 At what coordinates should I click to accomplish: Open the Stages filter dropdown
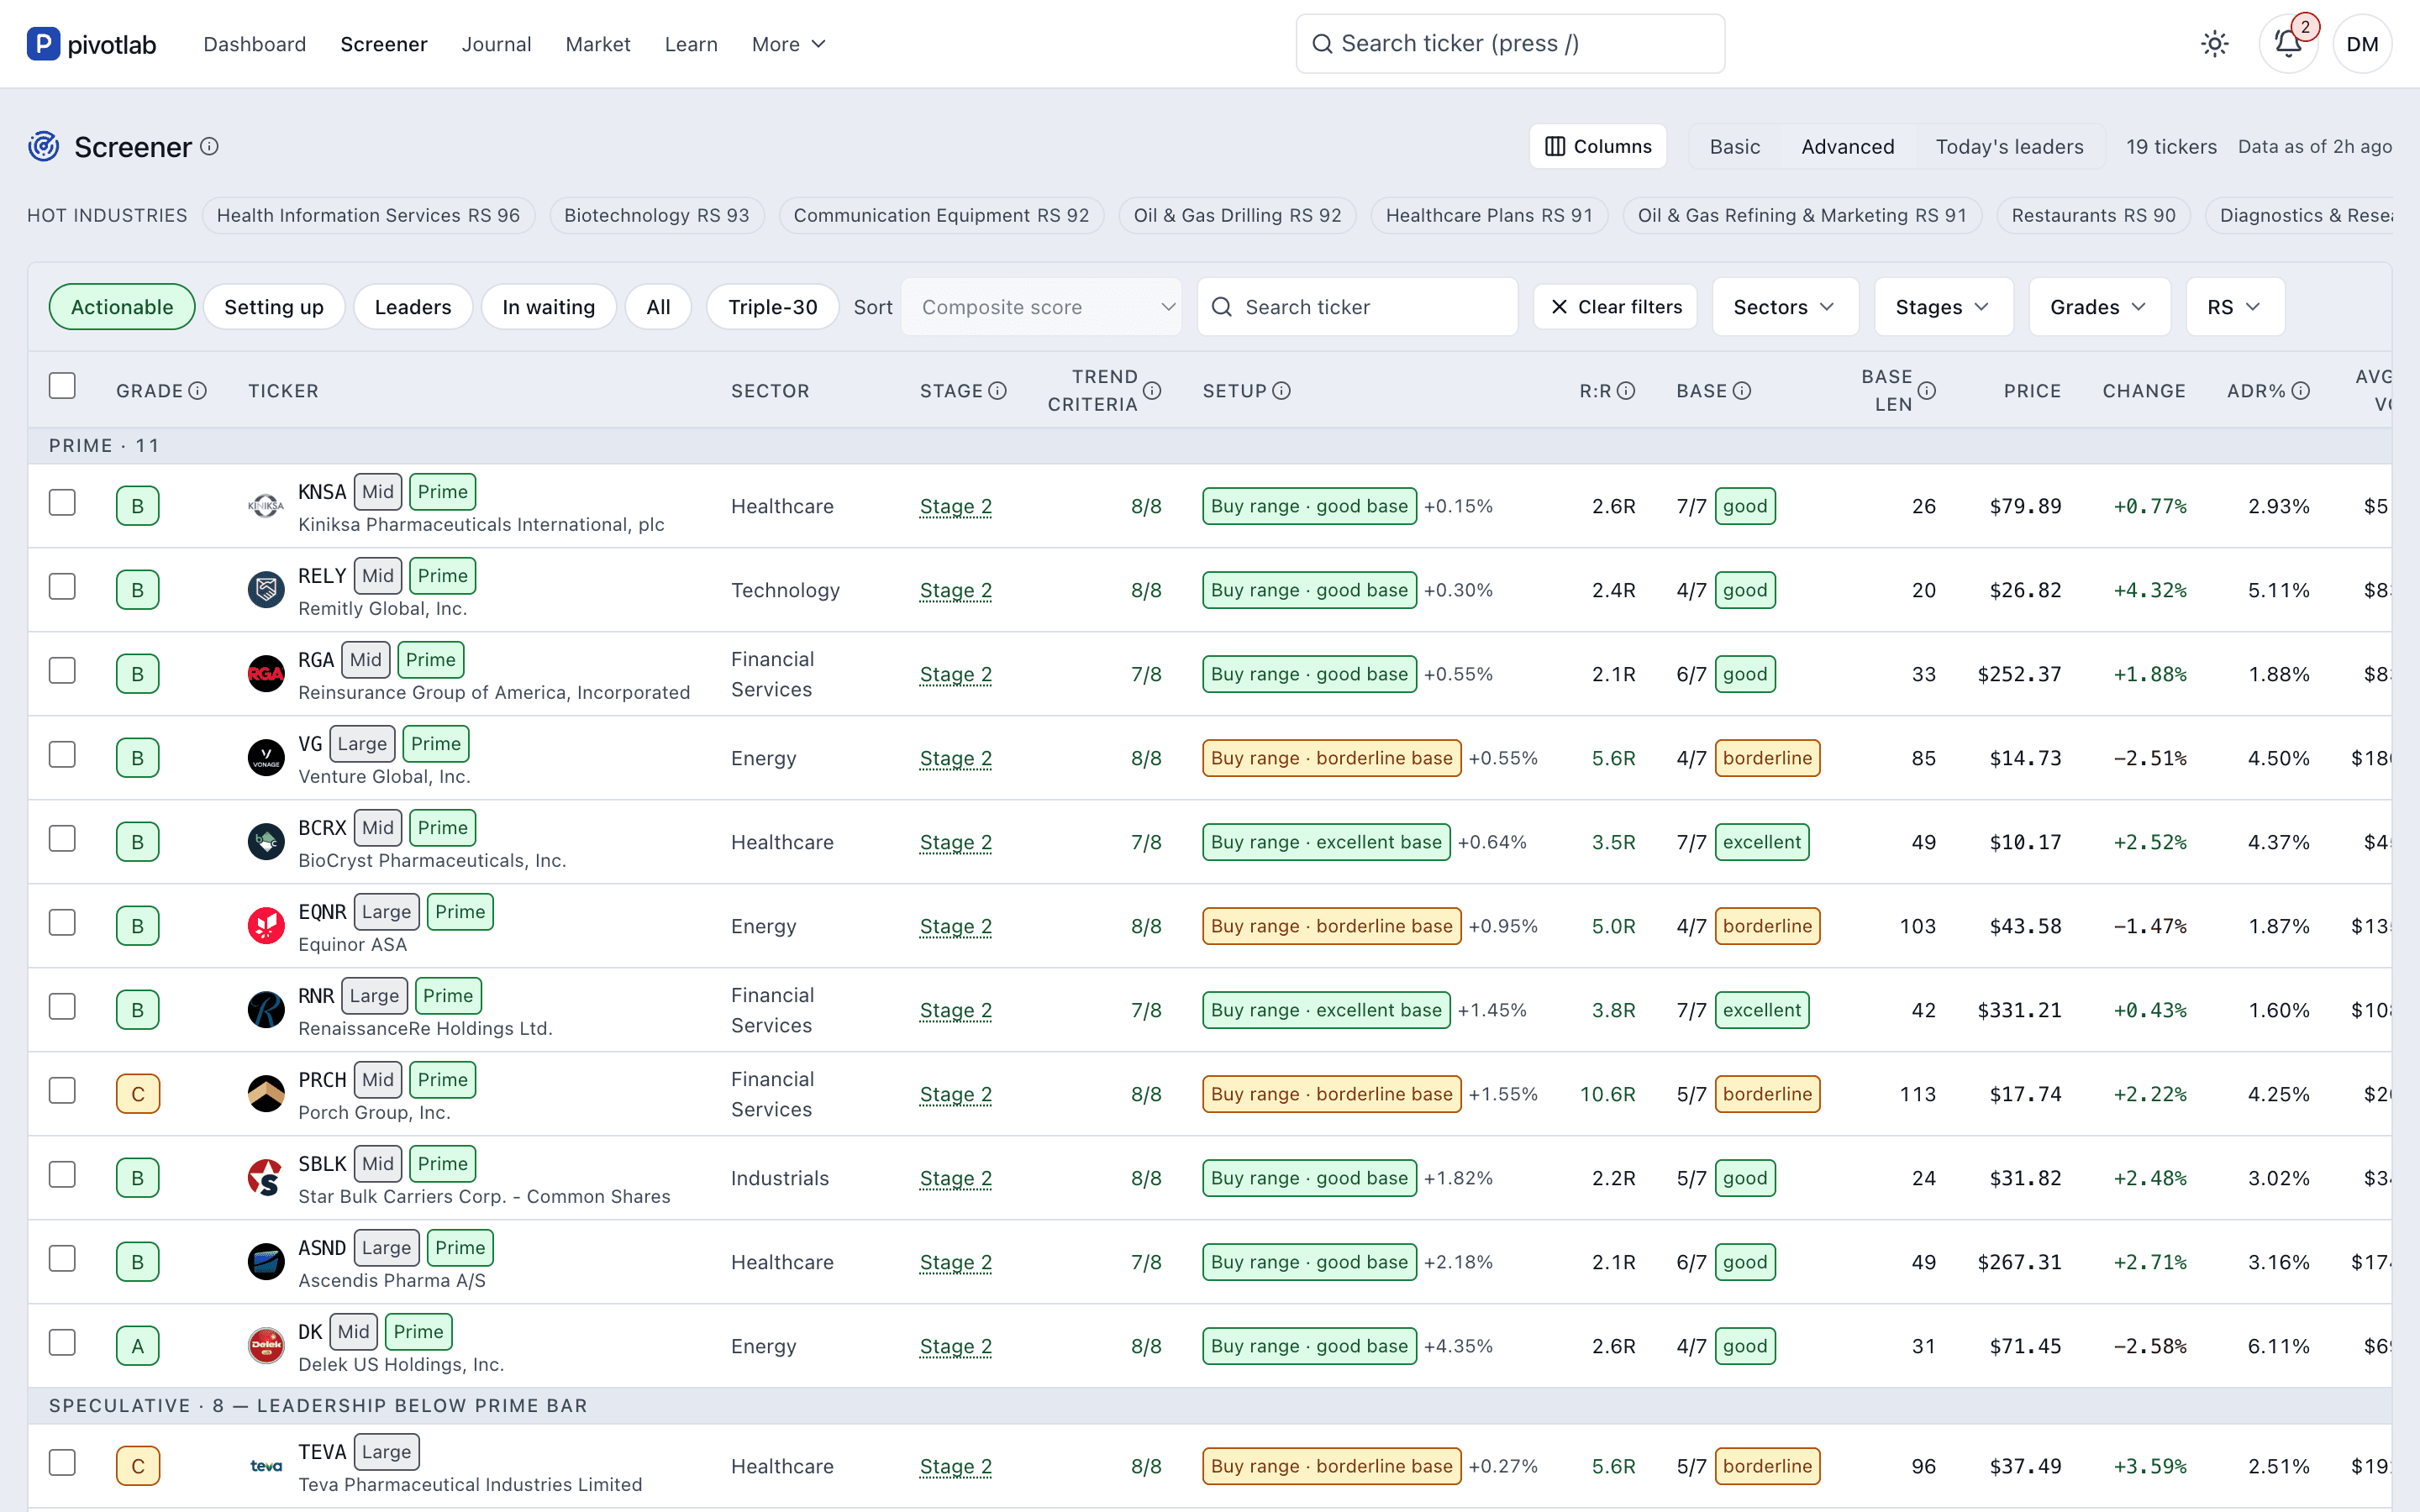(1943, 307)
